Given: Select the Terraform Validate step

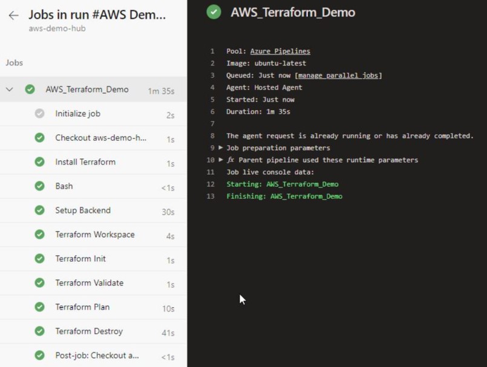Looking at the screenshot, I should click(x=89, y=282).
